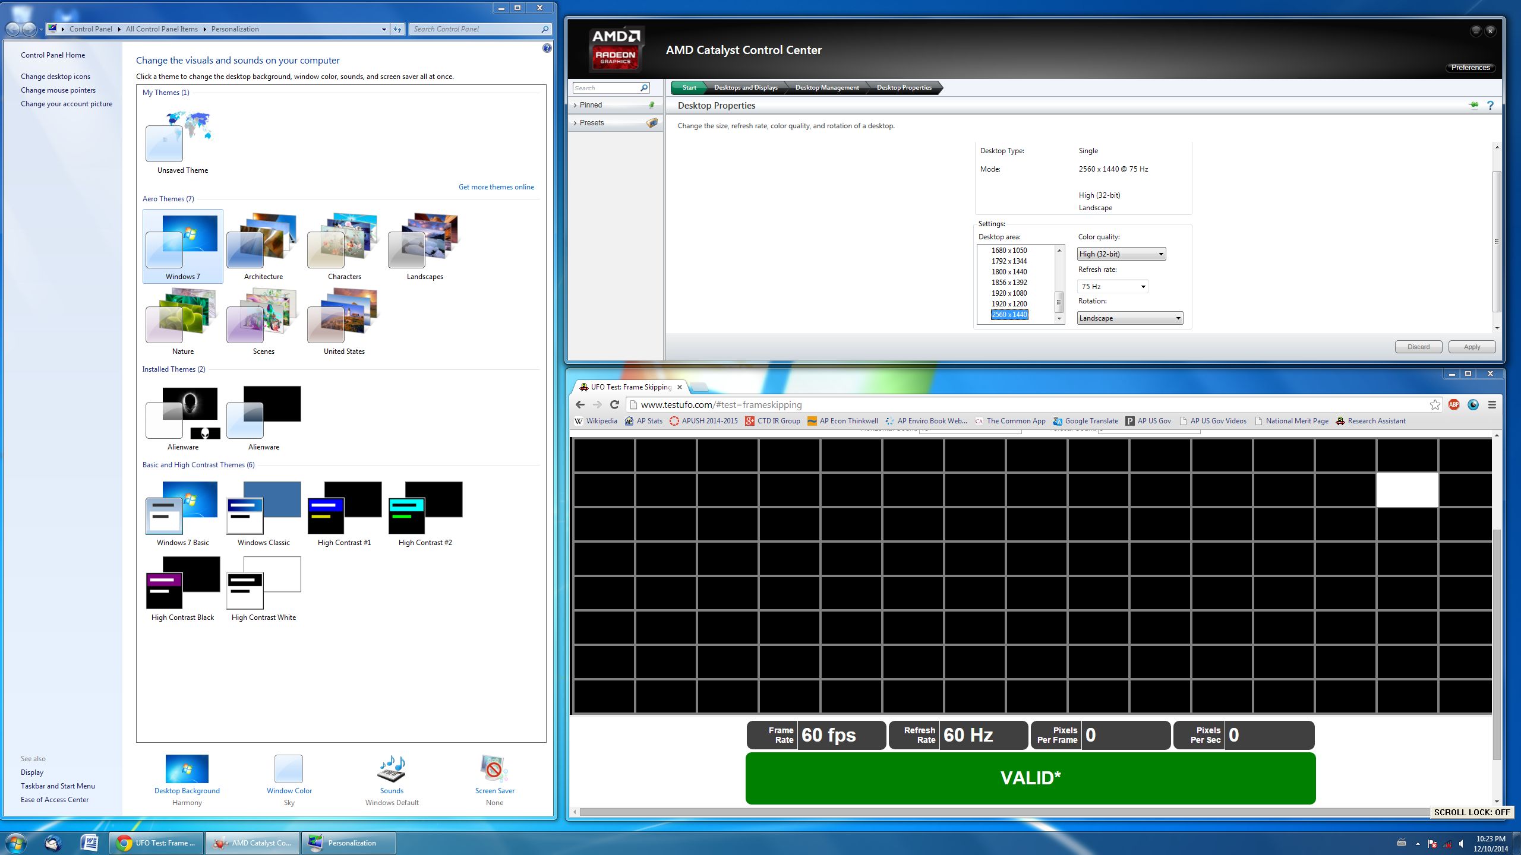Click the Sounds icon
Image resolution: width=1521 pixels, height=855 pixels.
point(392,769)
